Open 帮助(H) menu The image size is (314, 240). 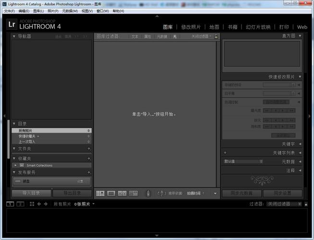click(118, 11)
